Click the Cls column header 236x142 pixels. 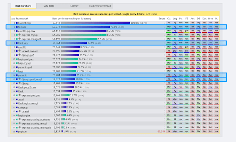[x=169, y=18]
